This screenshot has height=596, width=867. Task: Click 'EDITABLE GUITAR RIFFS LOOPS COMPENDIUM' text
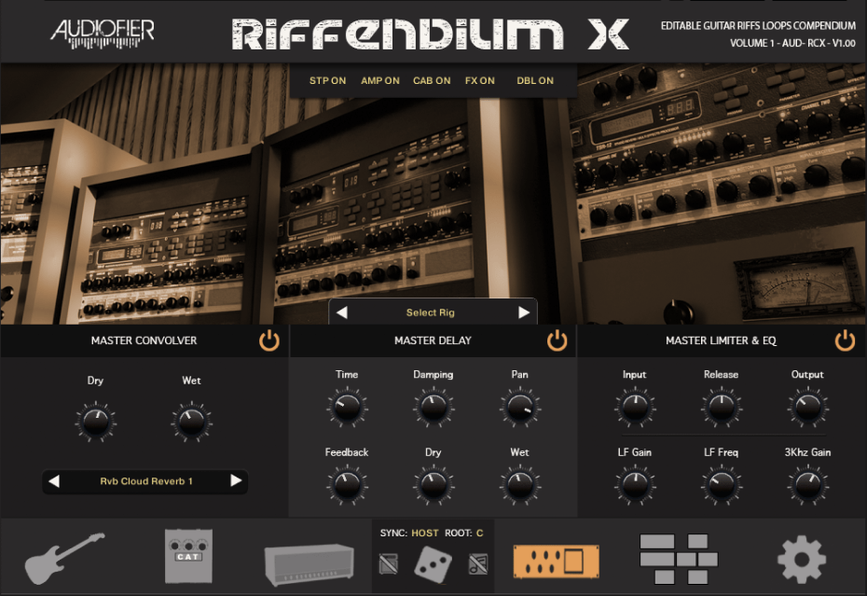758,26
